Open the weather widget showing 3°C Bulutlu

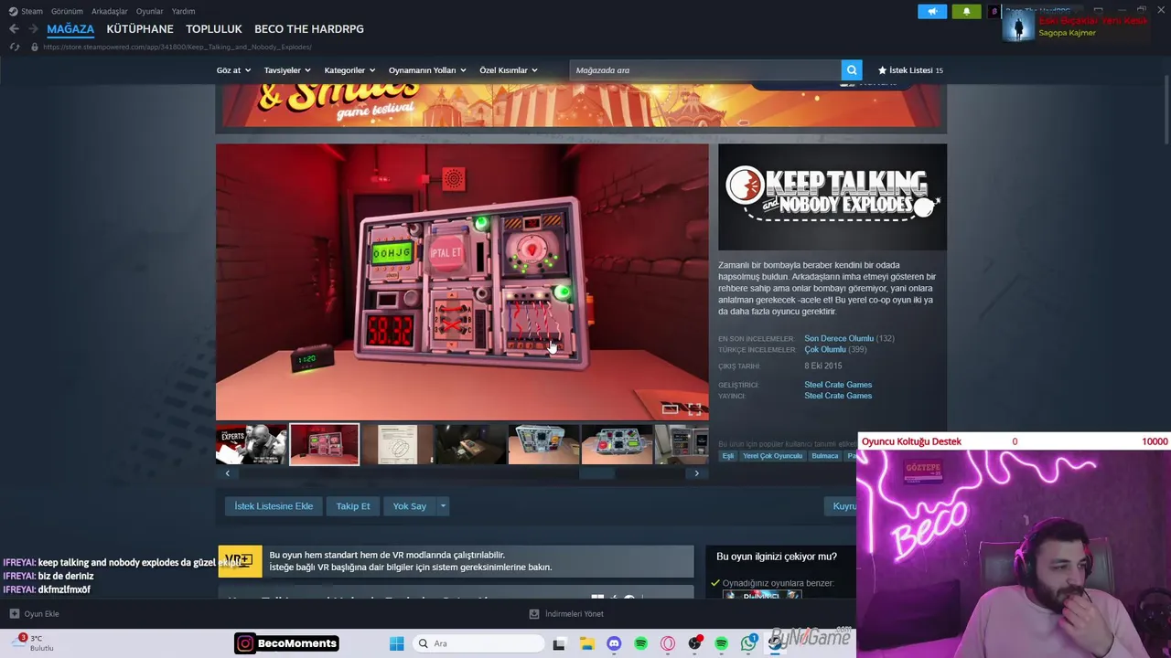35,643
